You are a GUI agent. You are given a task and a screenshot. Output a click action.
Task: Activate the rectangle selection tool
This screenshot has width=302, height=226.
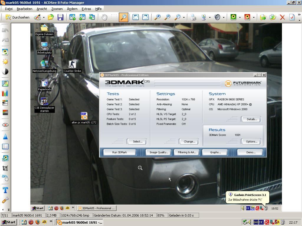click(x=114, y=17)
